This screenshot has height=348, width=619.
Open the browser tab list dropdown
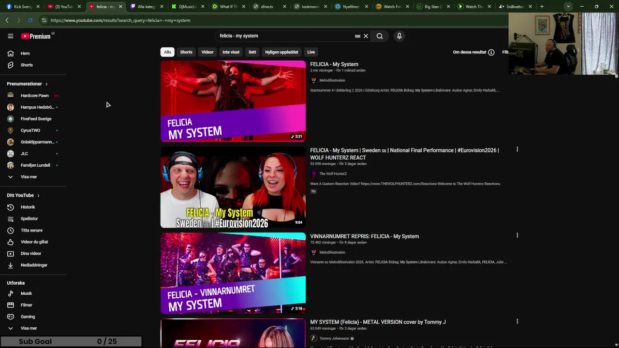[x=568, y=7]
